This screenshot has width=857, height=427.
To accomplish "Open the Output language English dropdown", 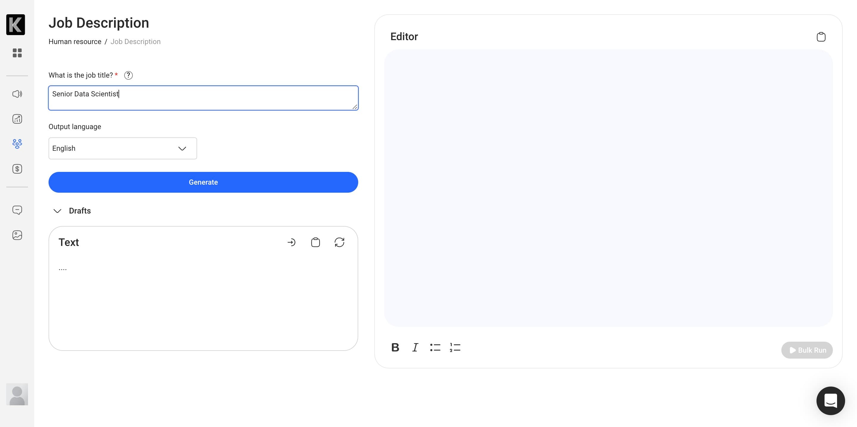I will (x=123, y=149).
